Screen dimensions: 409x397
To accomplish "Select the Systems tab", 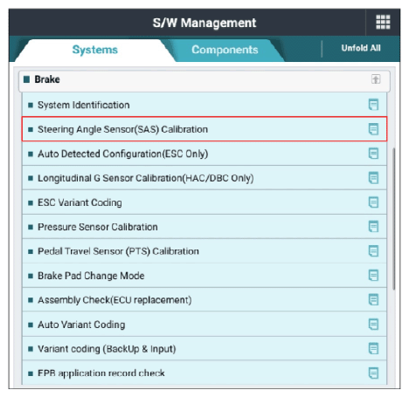I will (x=95, y=50).
